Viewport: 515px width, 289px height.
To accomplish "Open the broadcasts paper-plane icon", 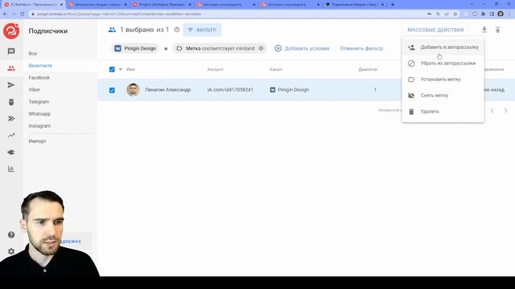I will click(x=11, y=85).
